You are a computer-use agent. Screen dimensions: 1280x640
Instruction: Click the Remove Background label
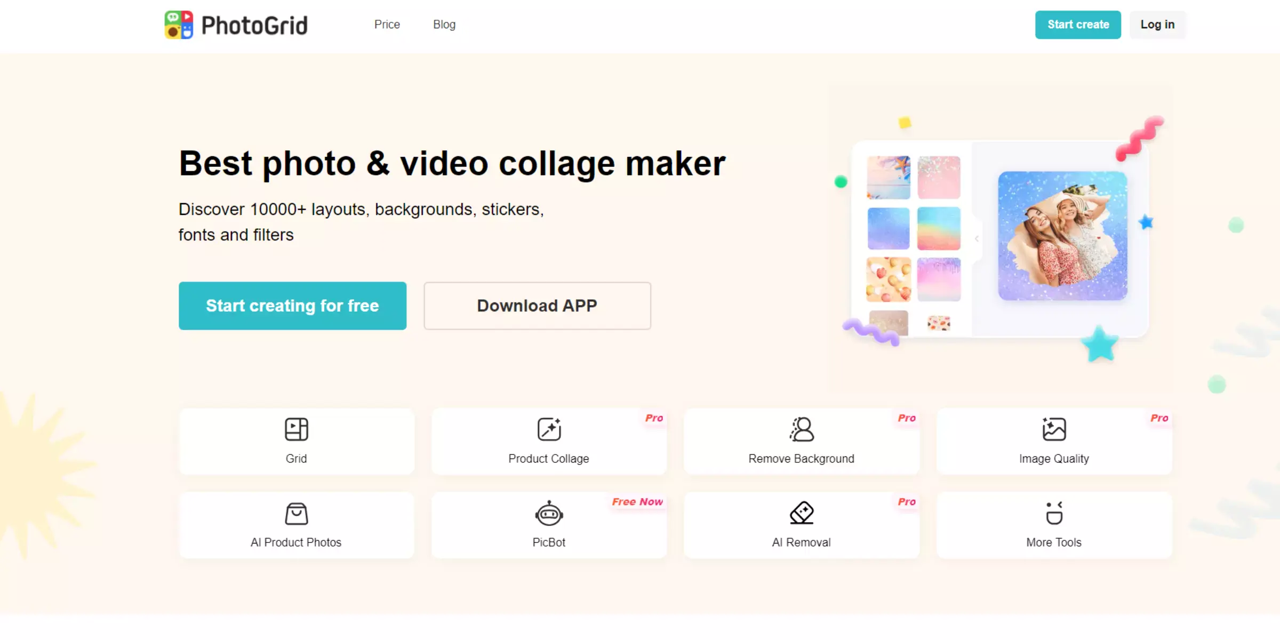801,459
